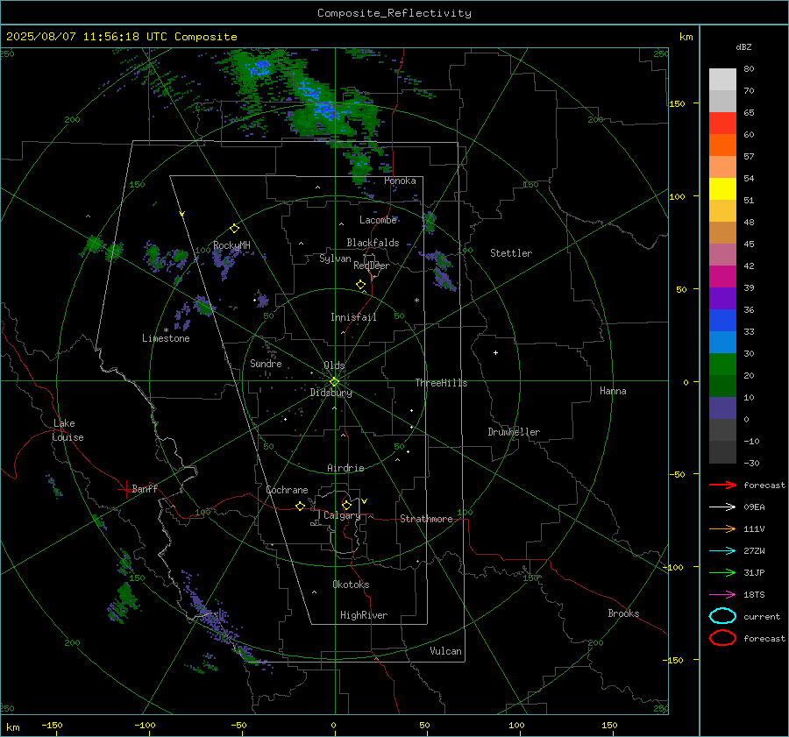Select the Hanna label
This screenshot has height=737, width=789.
coord(613,391)
